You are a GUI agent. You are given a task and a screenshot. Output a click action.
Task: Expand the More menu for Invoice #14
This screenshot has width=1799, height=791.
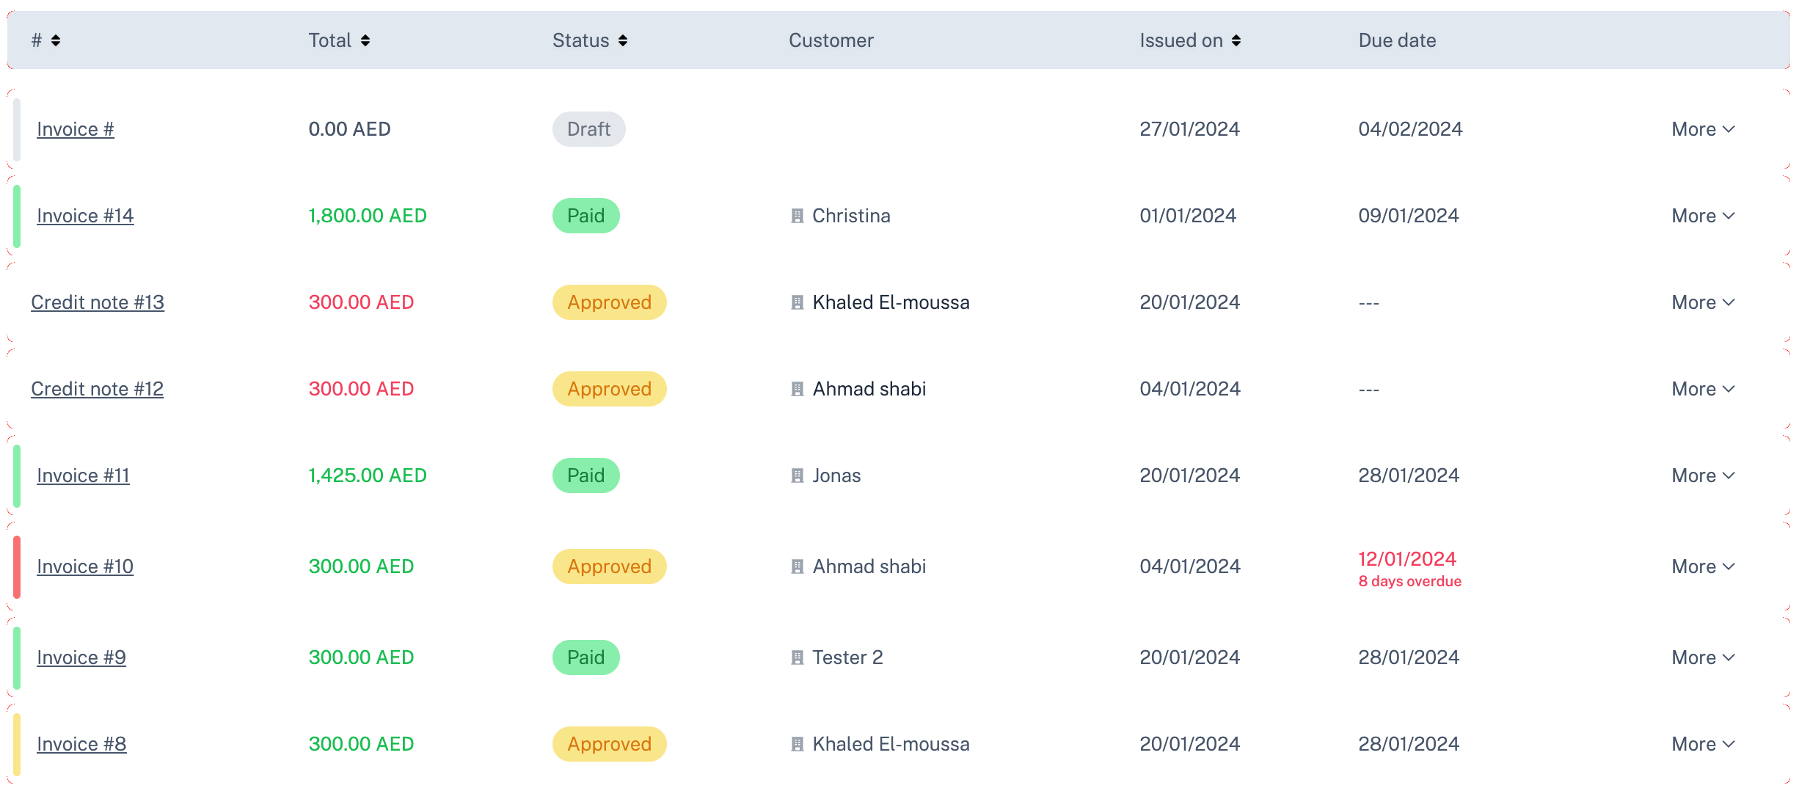pos(1703,216)
